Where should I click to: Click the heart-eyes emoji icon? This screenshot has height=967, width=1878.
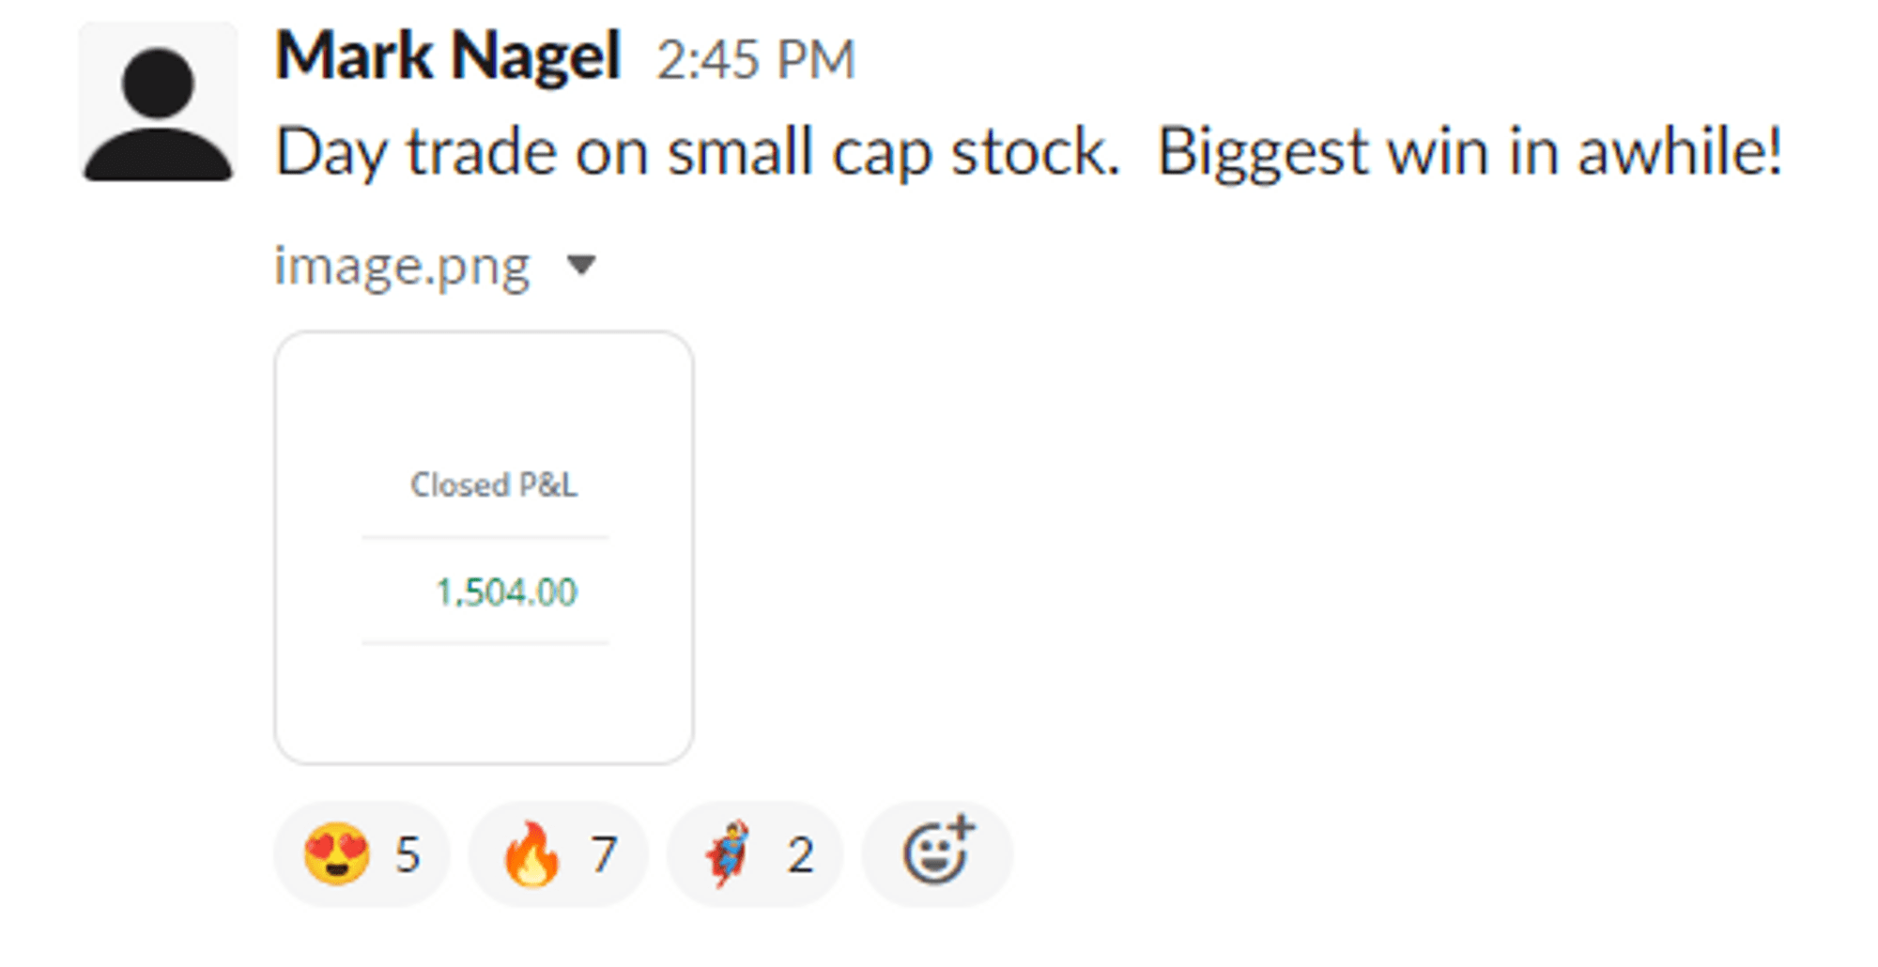coord(336,853)
